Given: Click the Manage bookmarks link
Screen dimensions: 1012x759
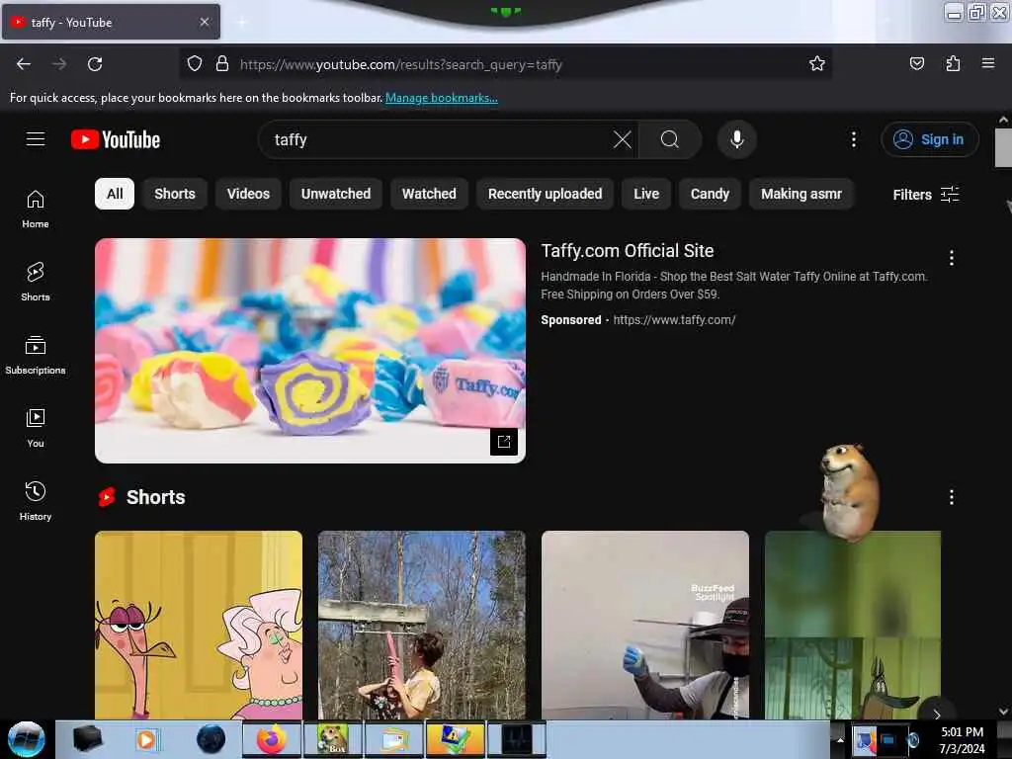Looking at the screenshot, I should tap(442, 98).
